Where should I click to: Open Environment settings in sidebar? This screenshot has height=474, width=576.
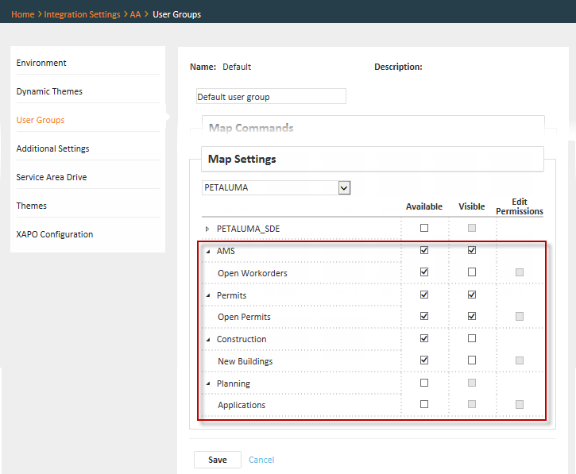(x=41, y=63)
